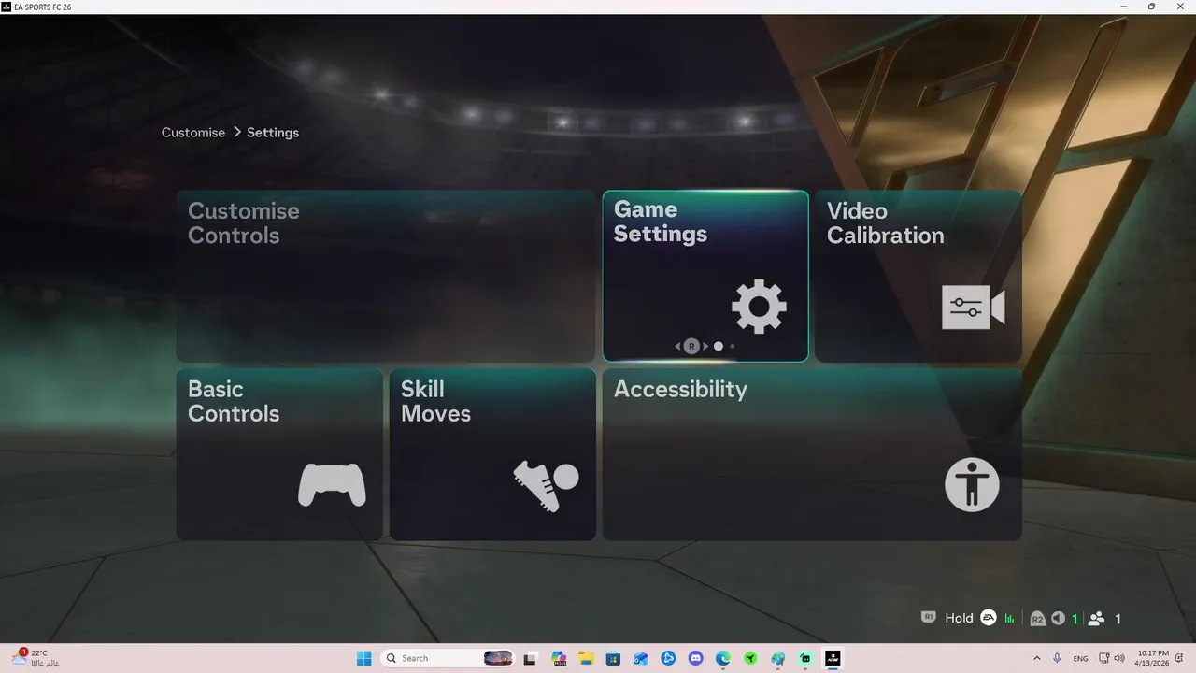Open the notifications bell icon

coord(1181,658)
